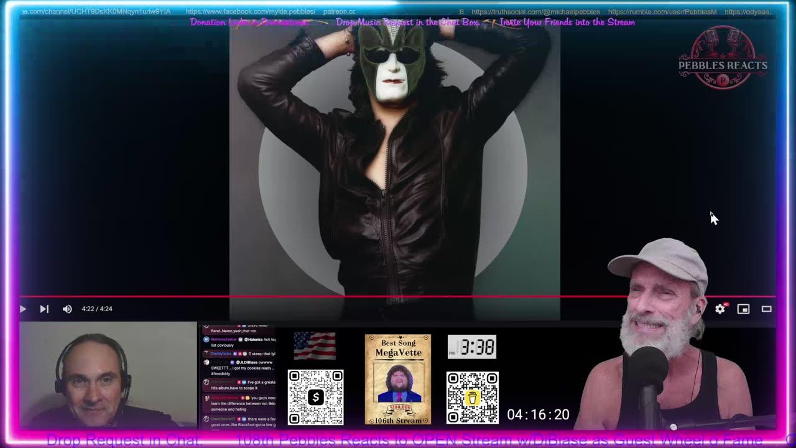796x448 pixels.
Task: Mute the player volume speaker icon
Action: pyautogui.click(x=67, y=309)
